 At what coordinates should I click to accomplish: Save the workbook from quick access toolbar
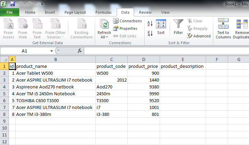click(12, 4)
